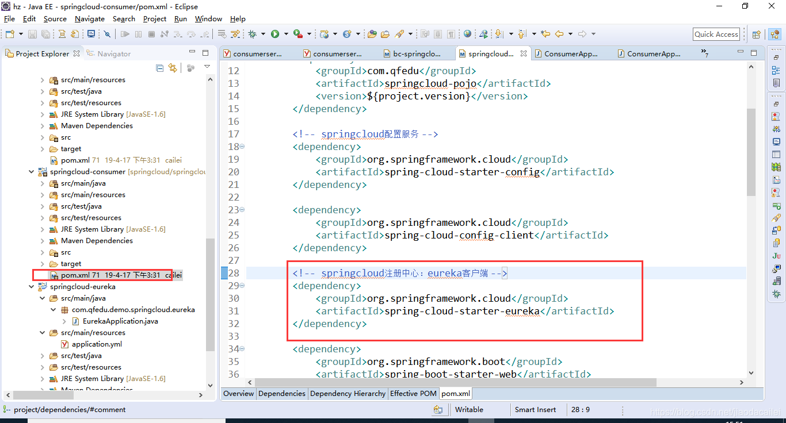Screen dimensions: 786x423
Task: Click the Writable status field
Action: point(469,410)
